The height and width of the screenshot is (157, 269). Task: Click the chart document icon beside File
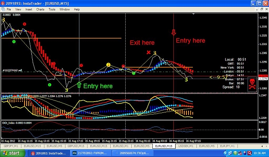coord(3,9)
